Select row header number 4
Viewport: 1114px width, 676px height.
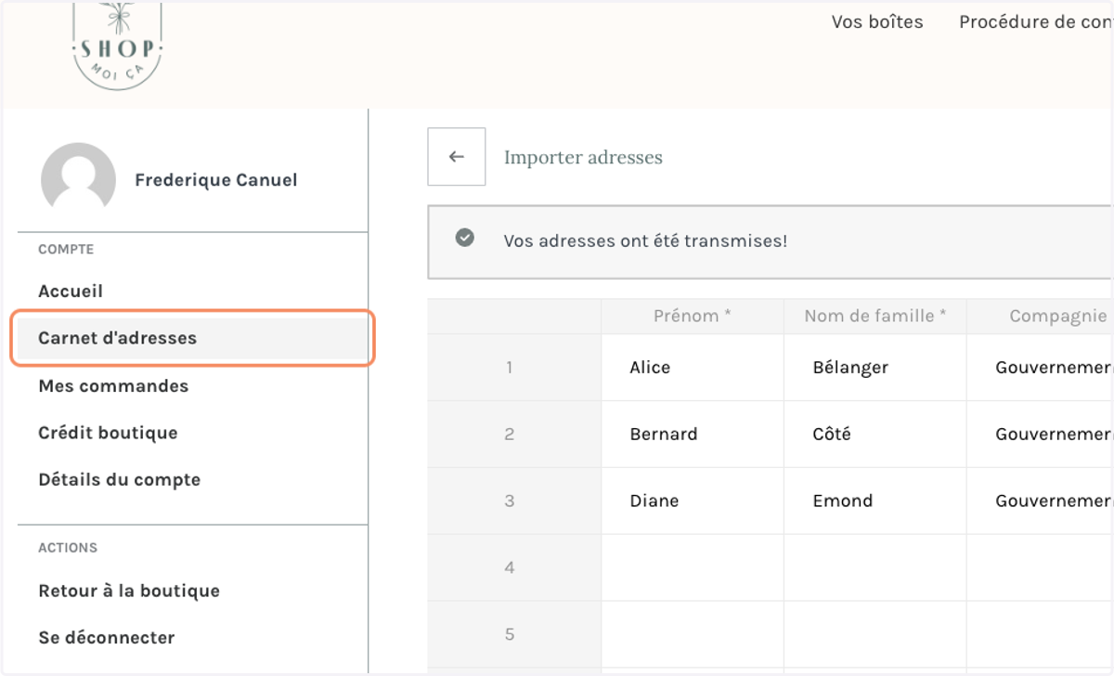coord(514,568)
